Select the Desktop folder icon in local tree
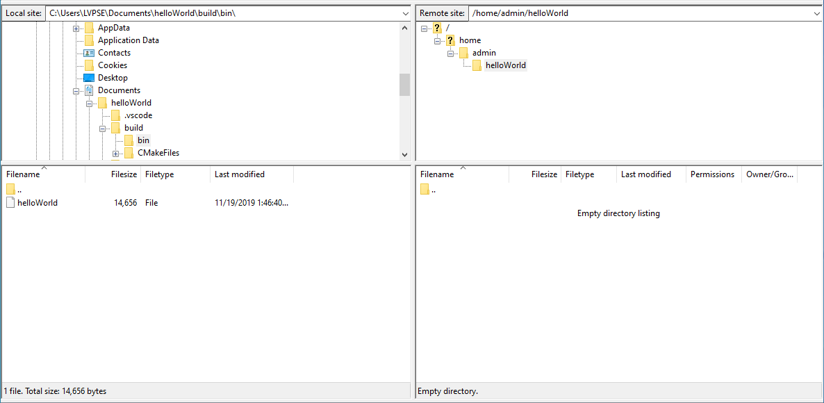The width and height of the screenshot is (824, 403). [89, 78]
